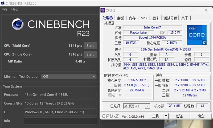
Task: Click the empty Info input field
Action: click(60, 121)
